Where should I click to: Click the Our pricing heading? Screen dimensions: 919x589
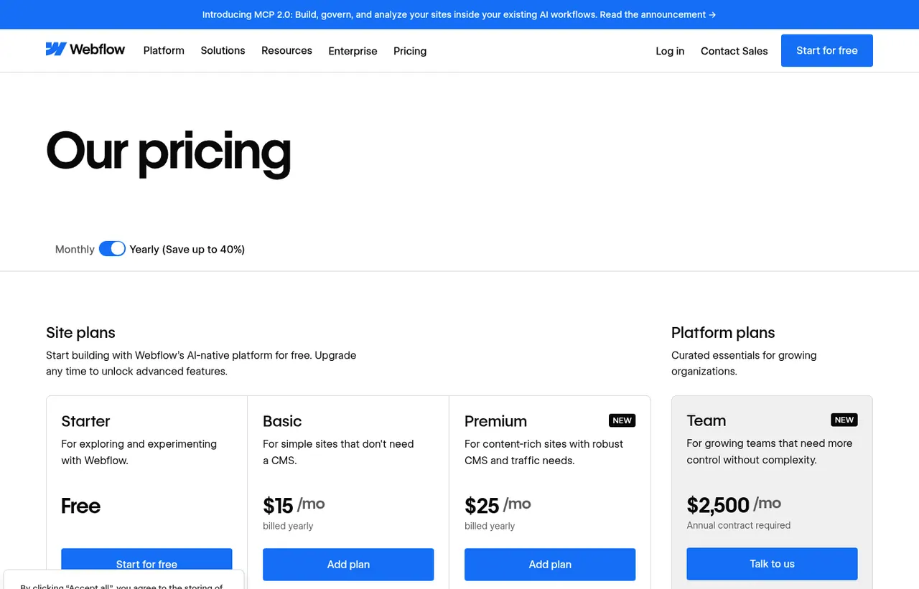pyautogui.click(x=168, y=152)
